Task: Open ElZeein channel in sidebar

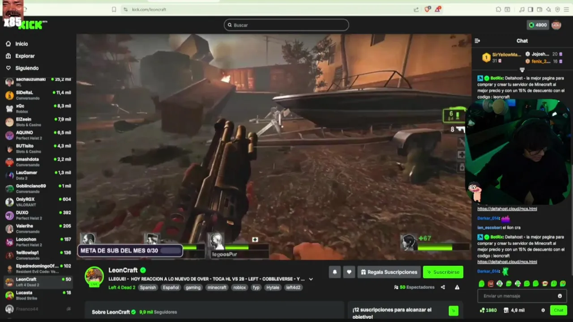Action: [38, 122]
